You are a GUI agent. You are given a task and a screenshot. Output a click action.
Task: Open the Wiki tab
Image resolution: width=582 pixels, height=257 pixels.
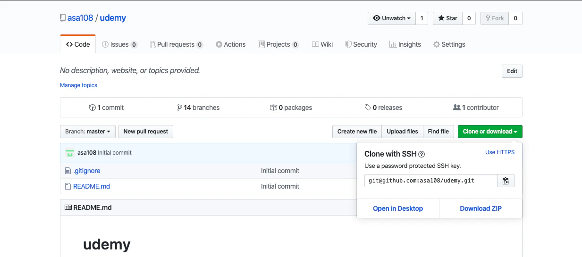tap(322, 44)
